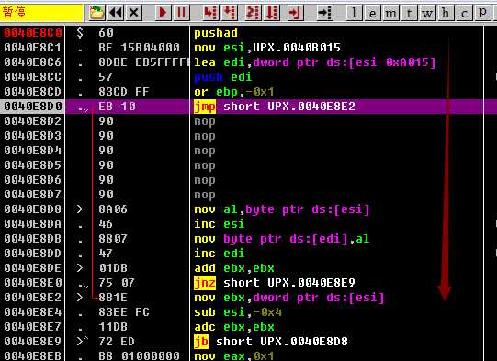Click hex bytes 83CD FF
Screen dimensions: 497x361
(x=124, y=92)
